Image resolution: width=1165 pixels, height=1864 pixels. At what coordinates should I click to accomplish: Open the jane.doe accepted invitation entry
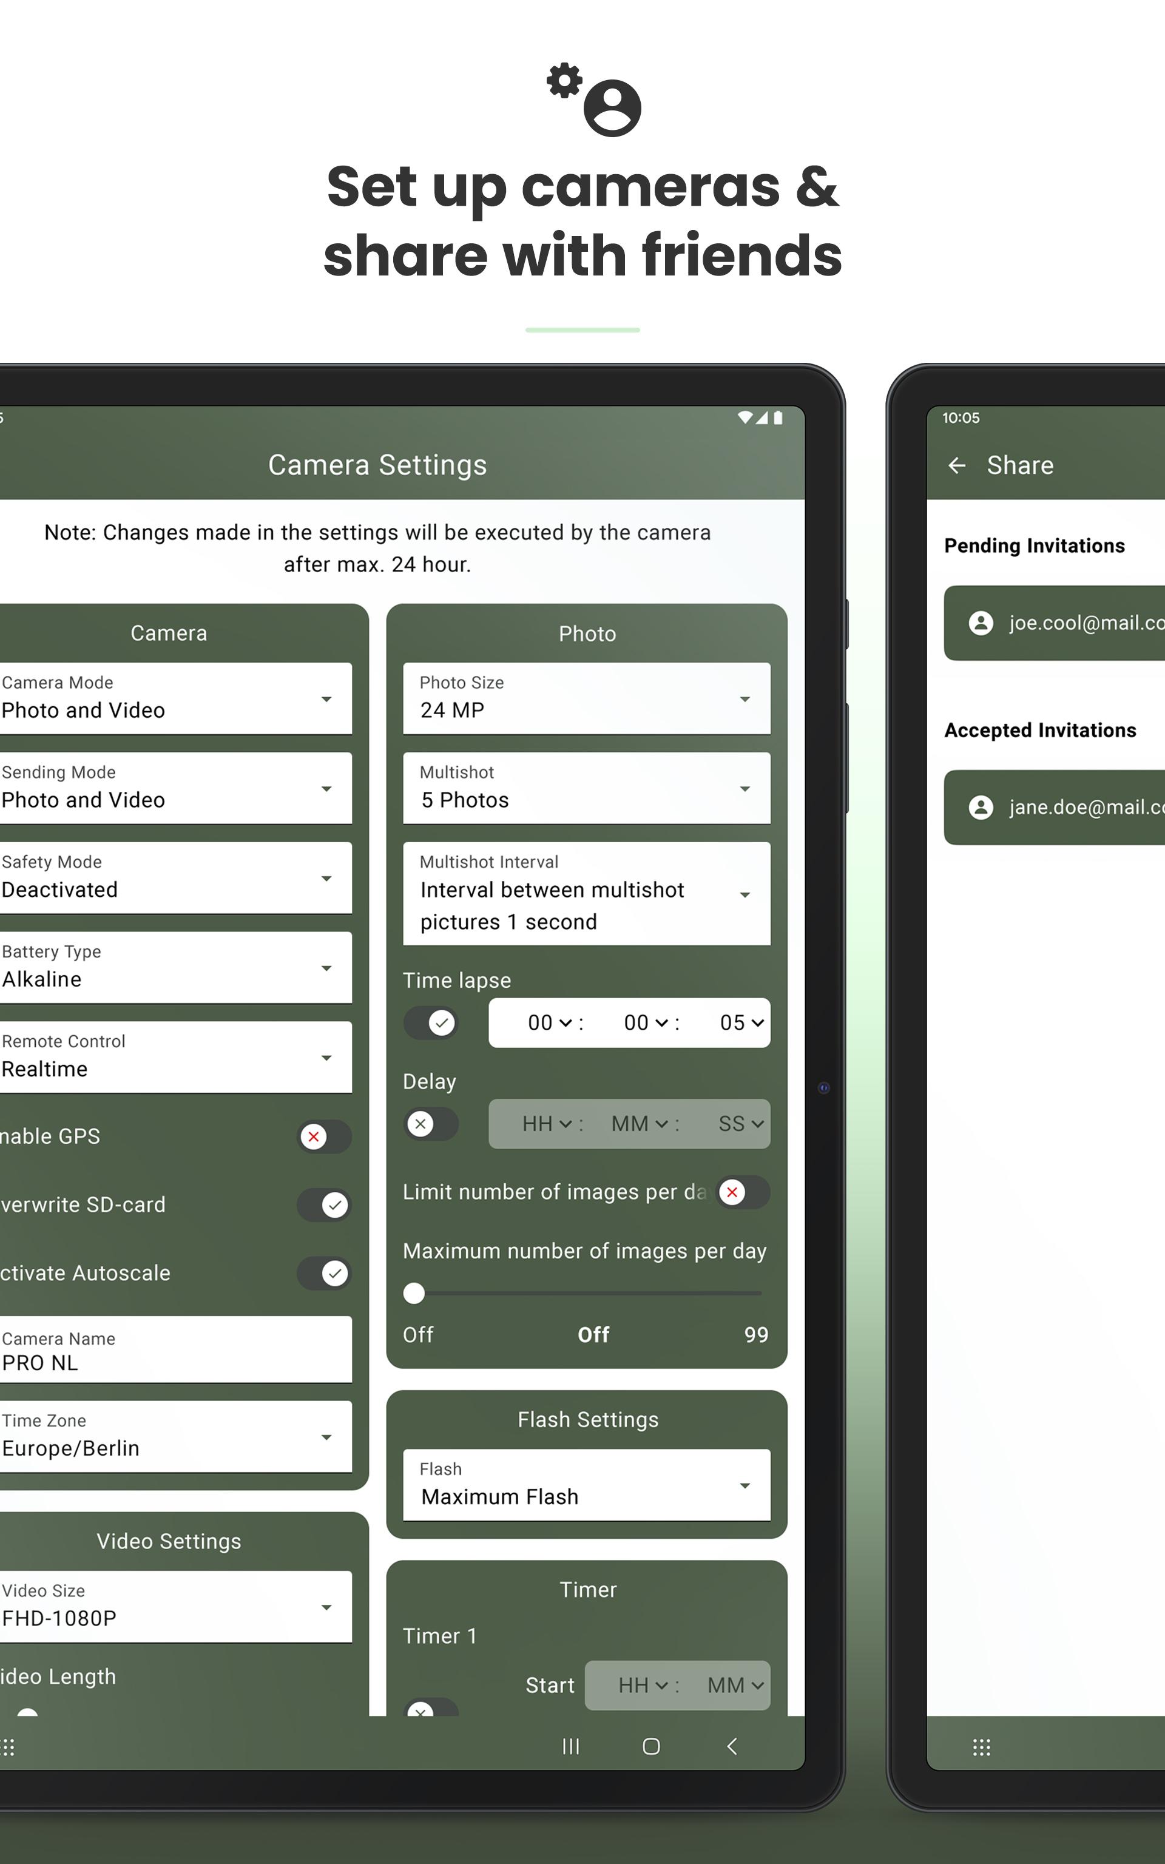[x=1079, y=807]
